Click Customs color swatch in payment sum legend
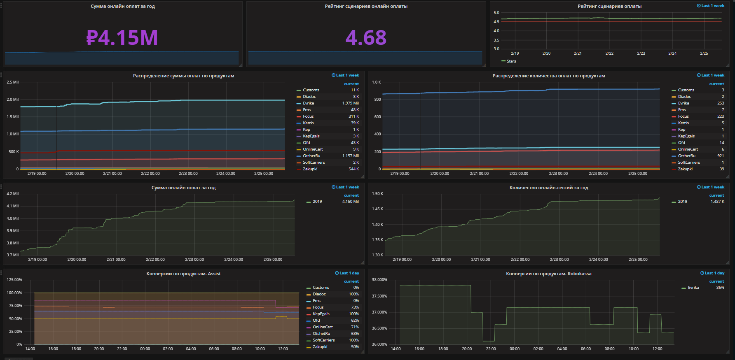 (x=299, y=90)
